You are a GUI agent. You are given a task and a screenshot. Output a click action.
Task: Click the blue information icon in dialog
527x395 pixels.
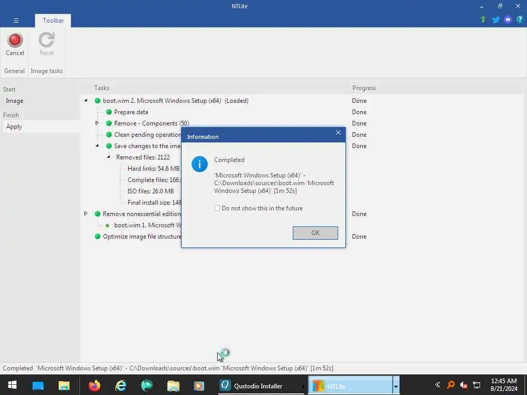click(200, 164)
